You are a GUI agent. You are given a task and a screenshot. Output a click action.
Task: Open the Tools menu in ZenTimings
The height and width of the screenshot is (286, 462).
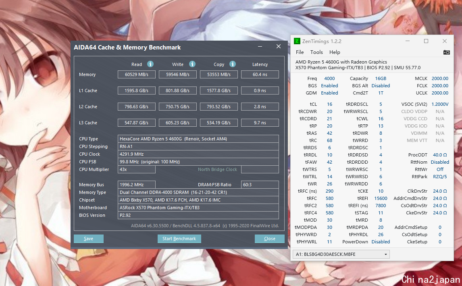pos(316,52)
